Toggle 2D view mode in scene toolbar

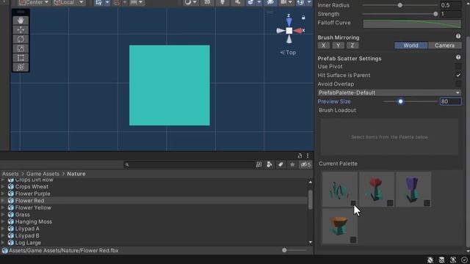207,2
